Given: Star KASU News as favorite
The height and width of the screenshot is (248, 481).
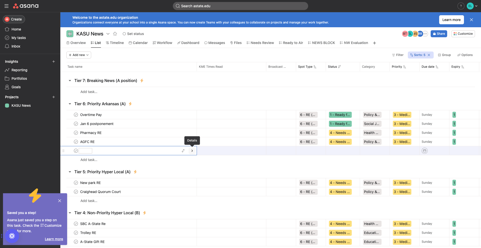Looking at the screenshot, I should coord(115,34).
